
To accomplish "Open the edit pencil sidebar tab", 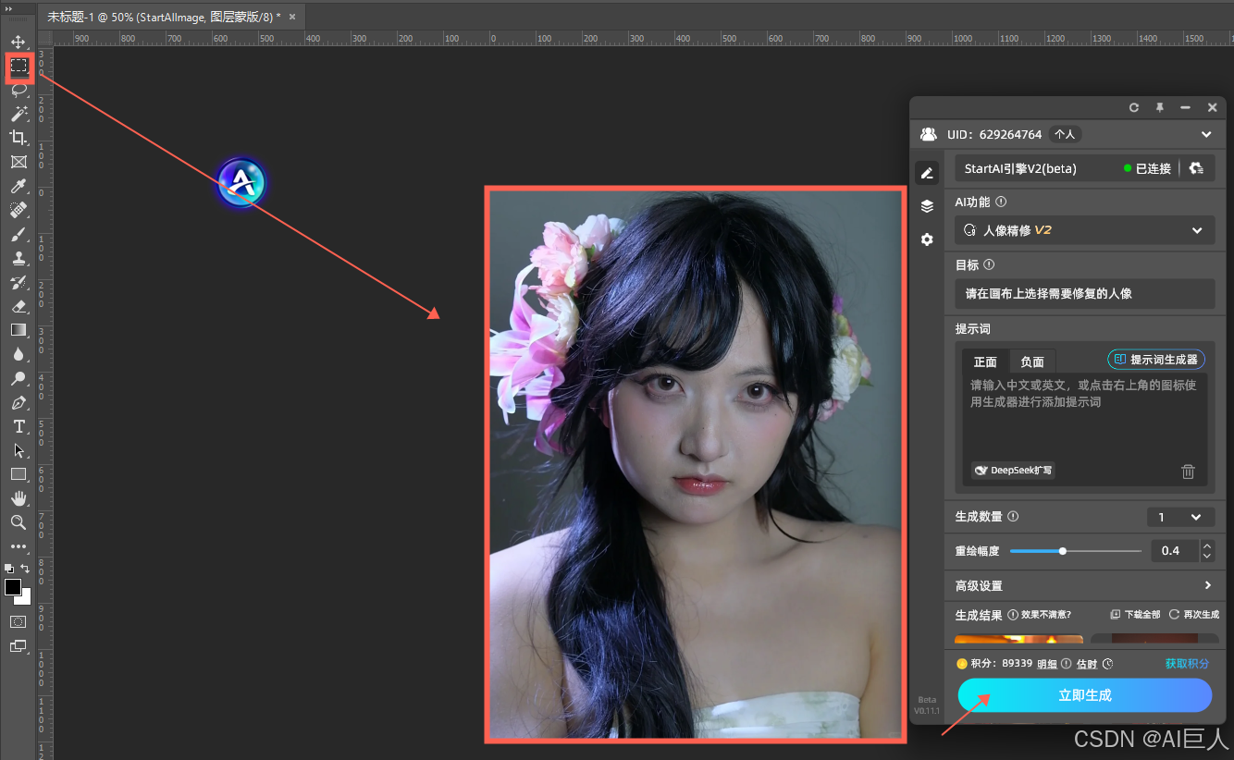I will tap(927, 173).
